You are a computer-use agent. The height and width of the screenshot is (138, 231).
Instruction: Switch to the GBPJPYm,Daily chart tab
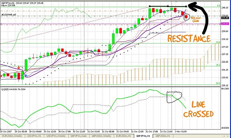pos(78,136)
